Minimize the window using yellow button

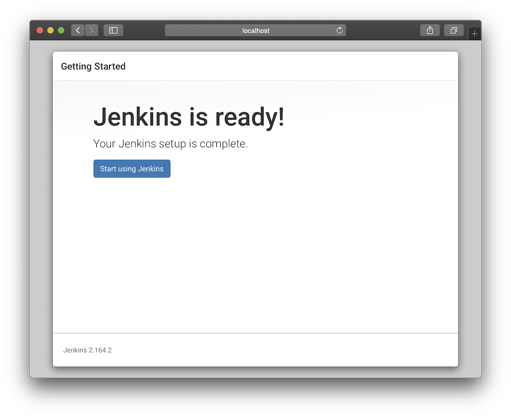[50, 30]
